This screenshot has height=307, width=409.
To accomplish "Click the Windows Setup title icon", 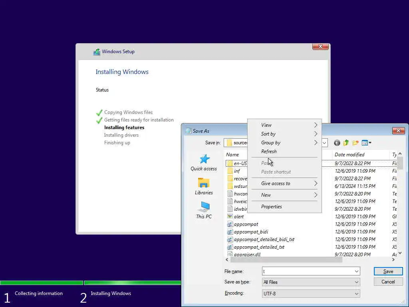I will [97, 52].
